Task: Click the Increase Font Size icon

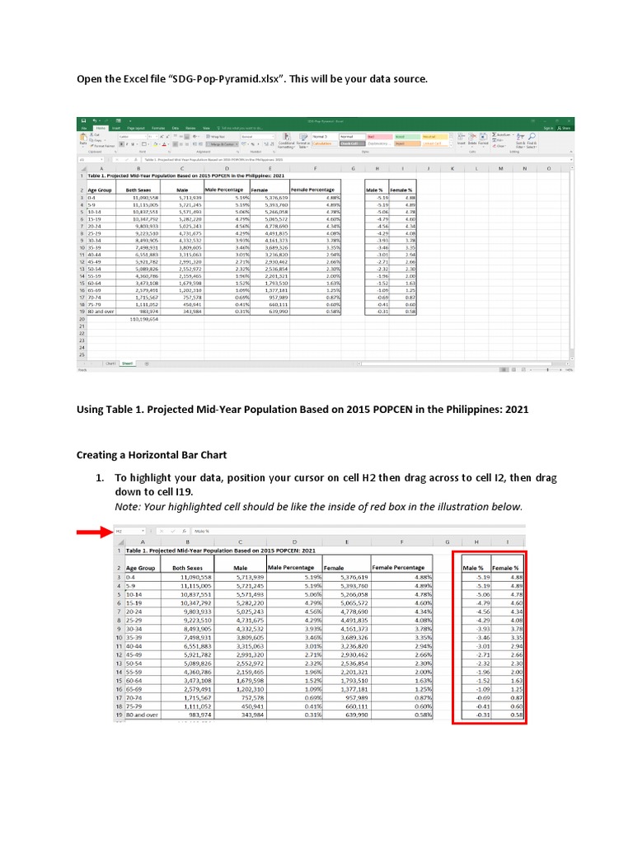Action: [x=162, y=137]
